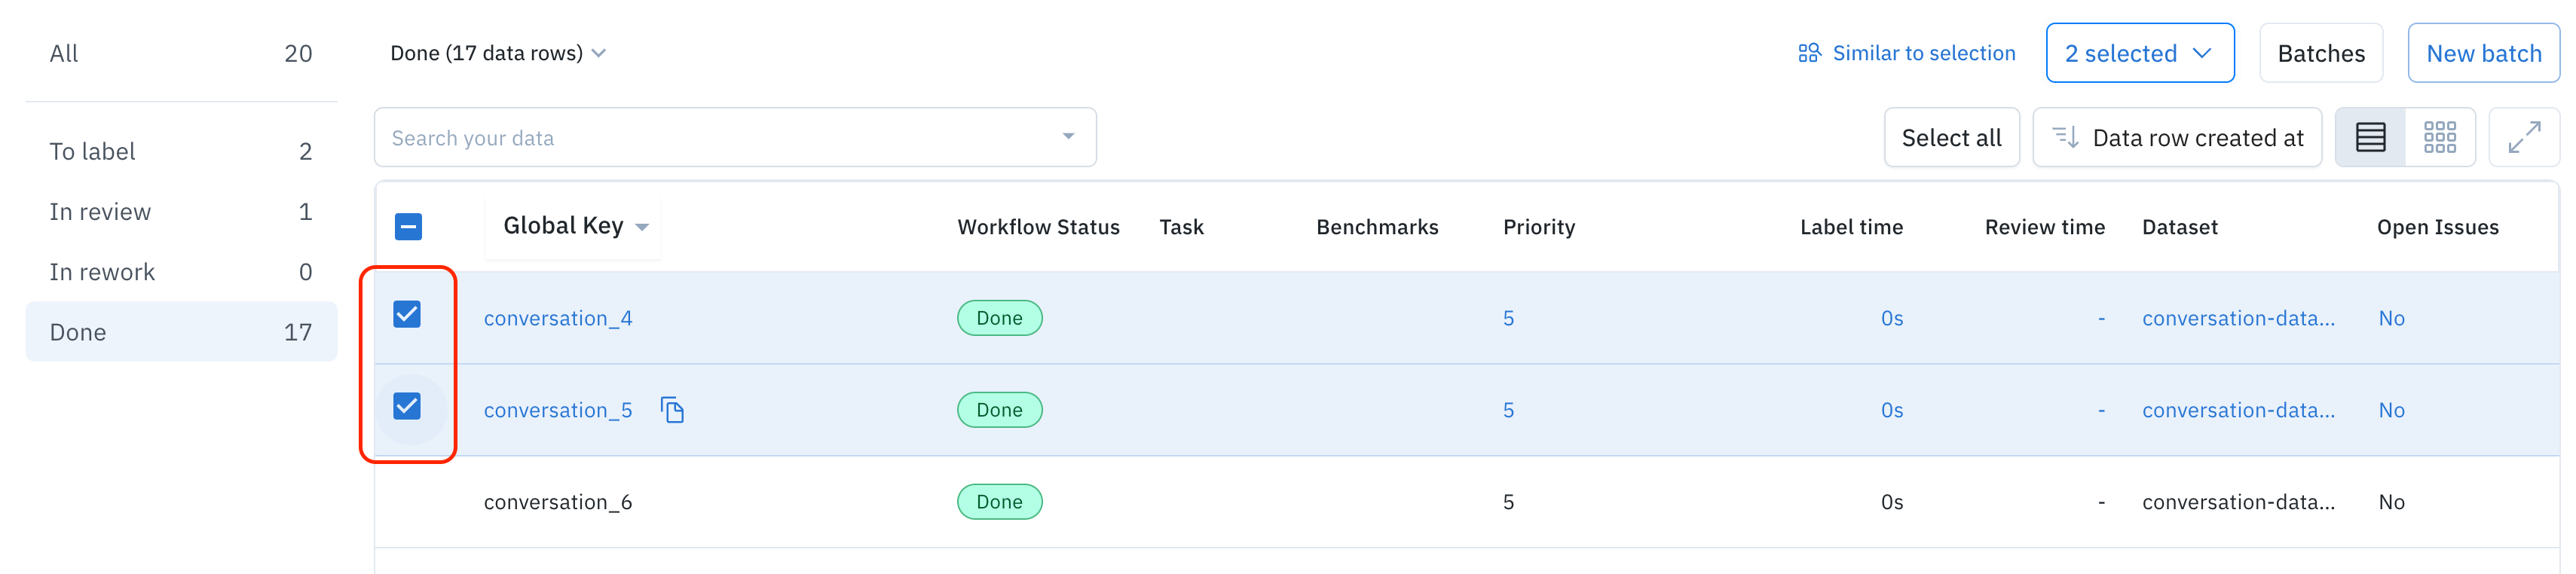Focus the Search your data field
Screen dimensions: 2576x574
click(720, 138)
